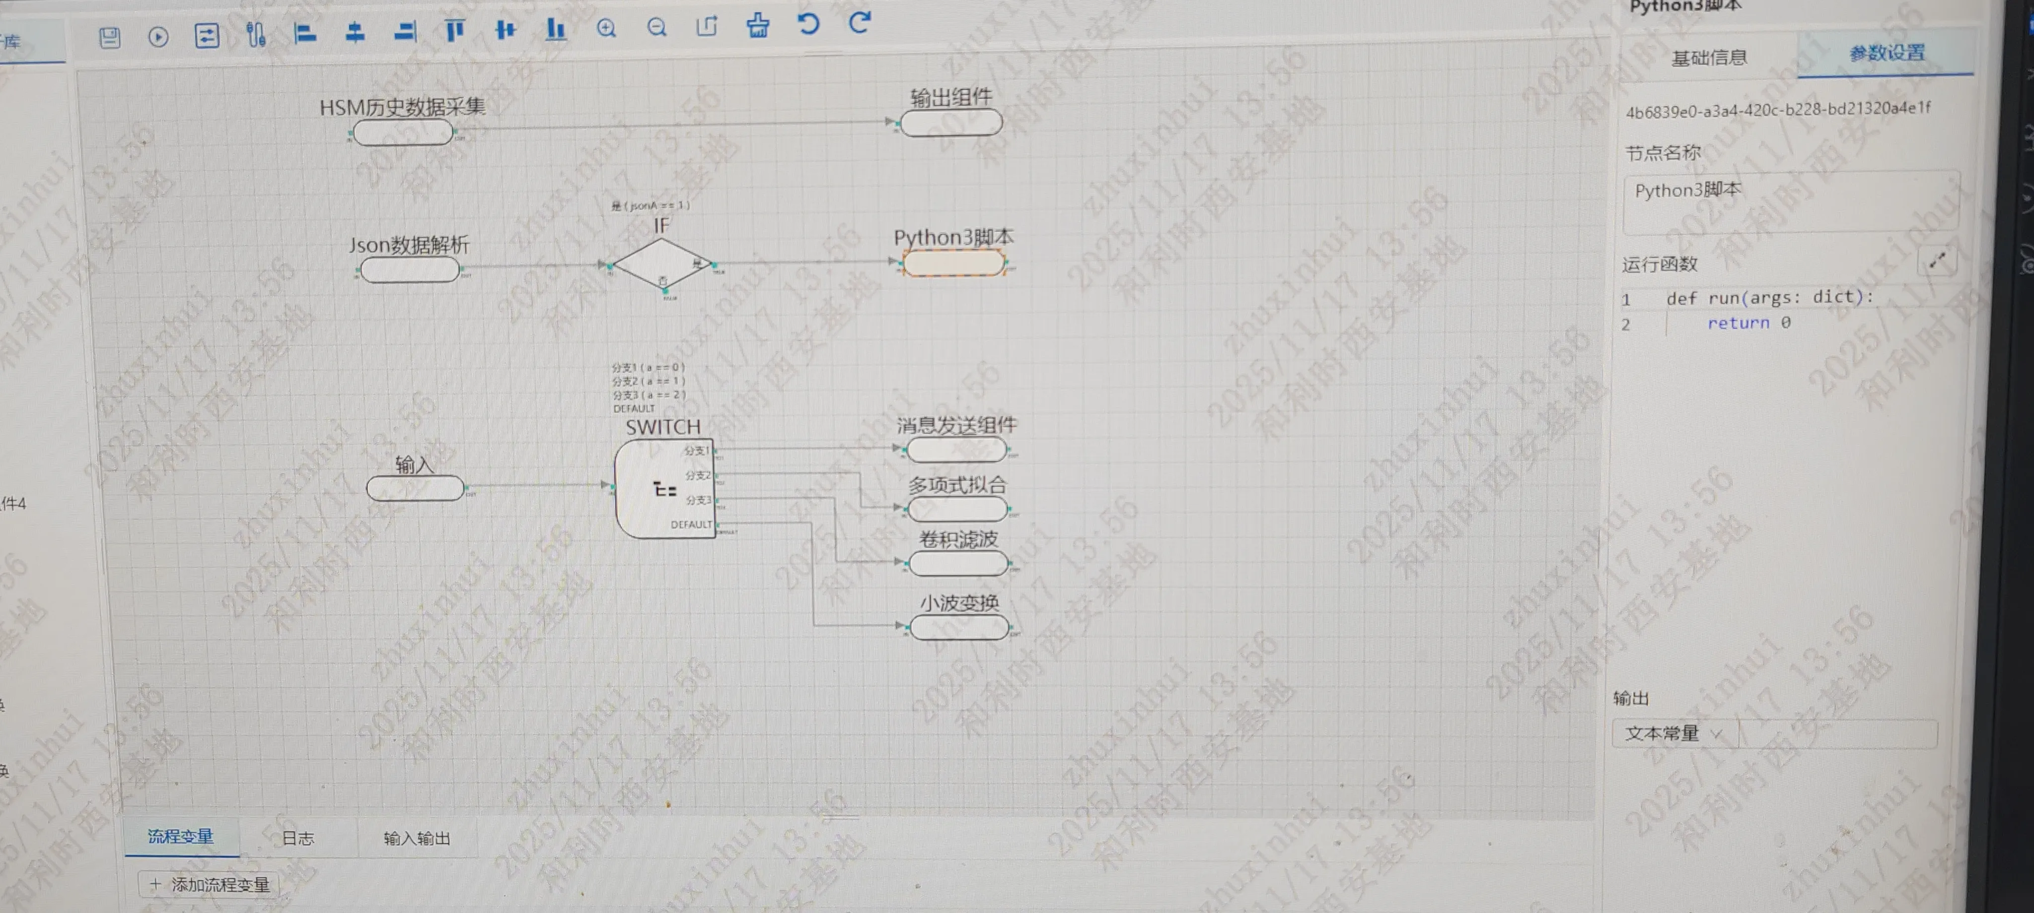Align selected nodes to top edge

pyautogui.click(x=454, y=31)
